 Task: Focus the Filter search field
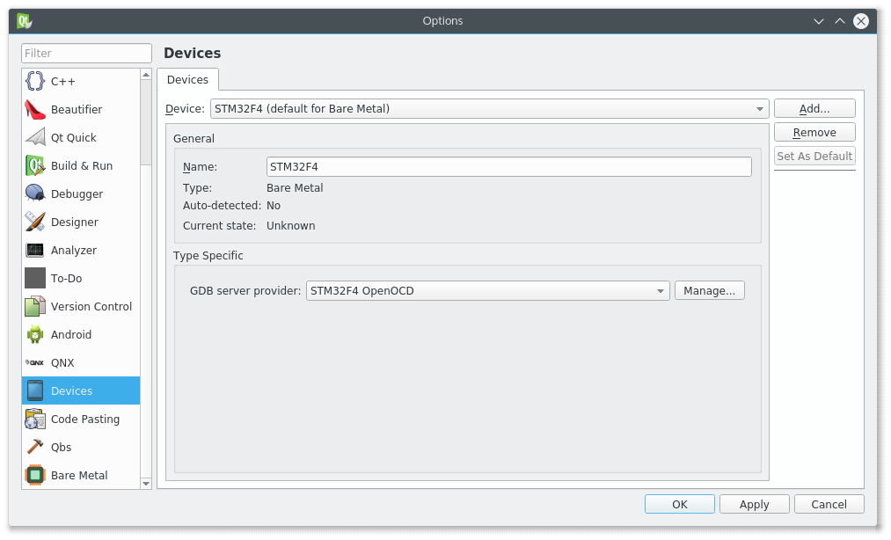(x=86, y=53)
